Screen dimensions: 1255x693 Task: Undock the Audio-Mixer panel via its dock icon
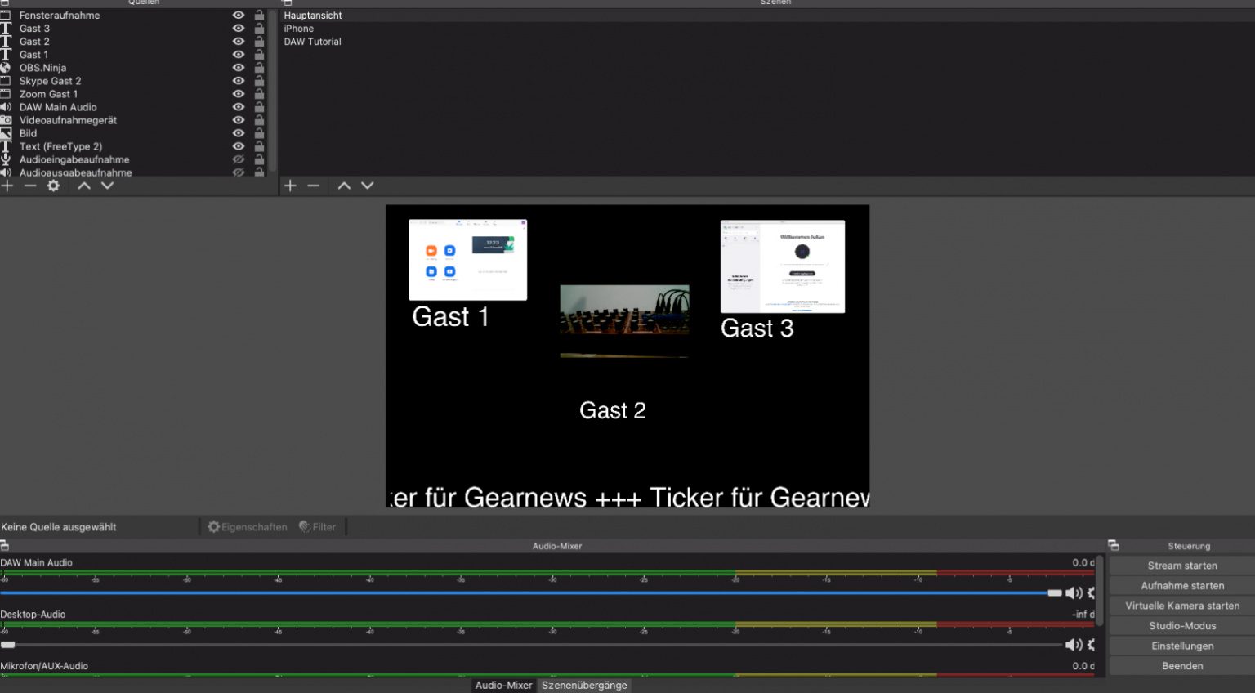coord(5,546)
